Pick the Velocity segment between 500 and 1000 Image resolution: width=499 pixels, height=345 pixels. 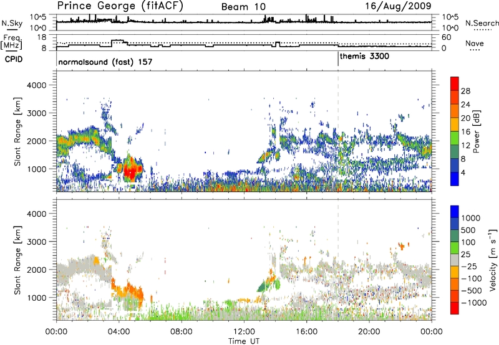pos(455,224)
